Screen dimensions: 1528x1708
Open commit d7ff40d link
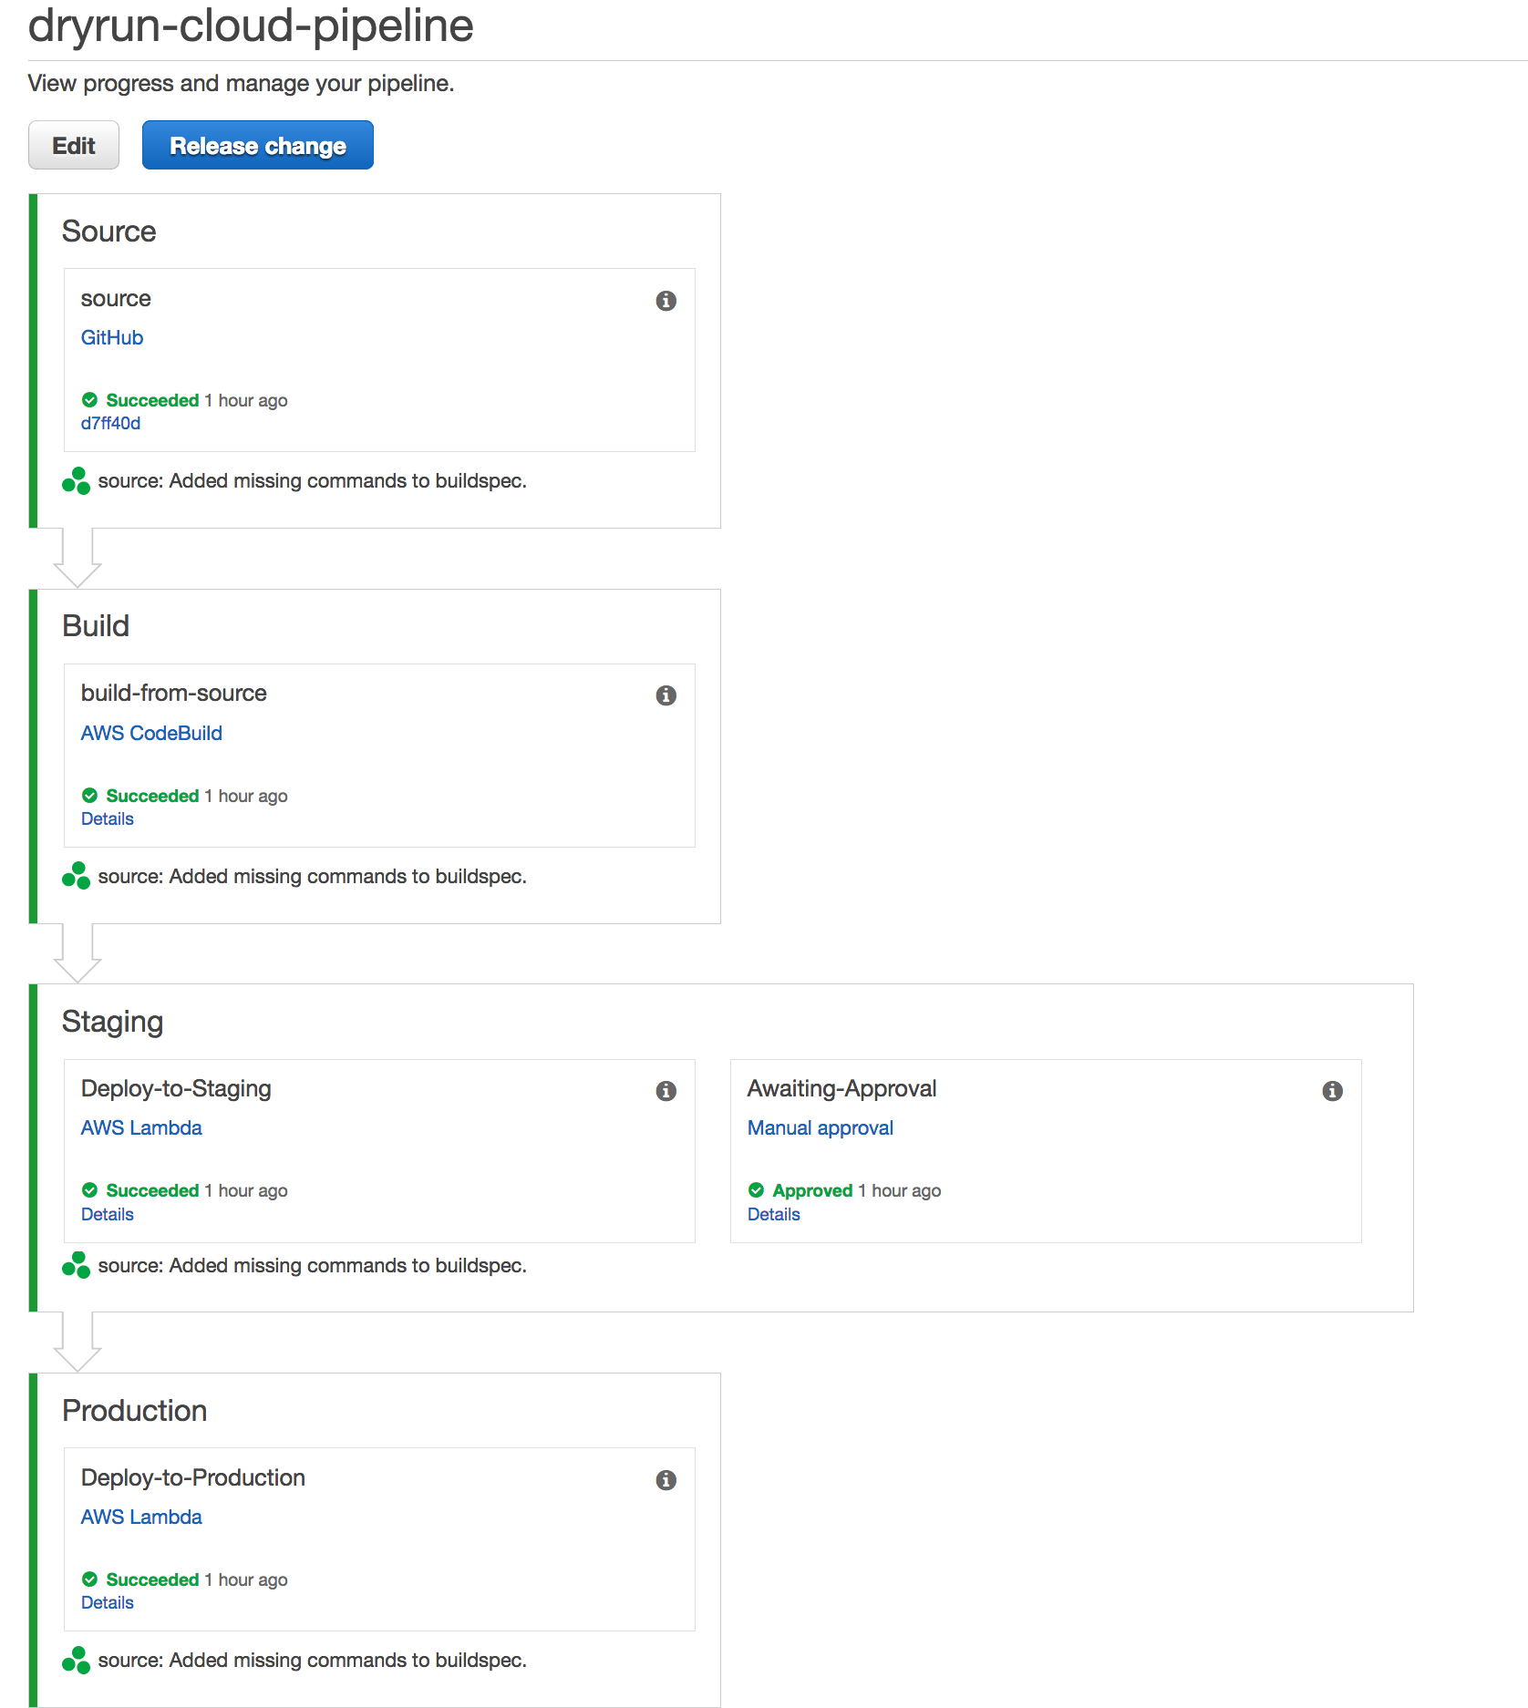110,423
